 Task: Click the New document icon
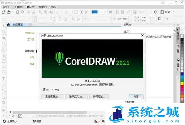pyautogui.click(x=4, y=12)
